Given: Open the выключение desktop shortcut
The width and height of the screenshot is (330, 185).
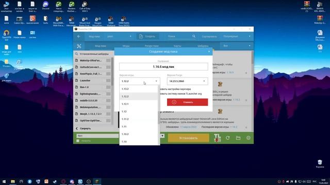Looking at the screenshot, I should point(32,20).
